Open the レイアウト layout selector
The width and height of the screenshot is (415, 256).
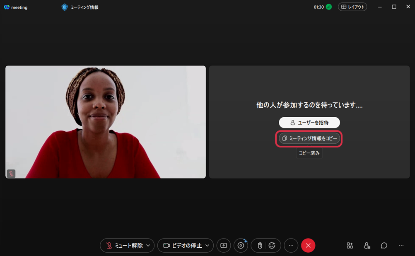pos(352,7)
